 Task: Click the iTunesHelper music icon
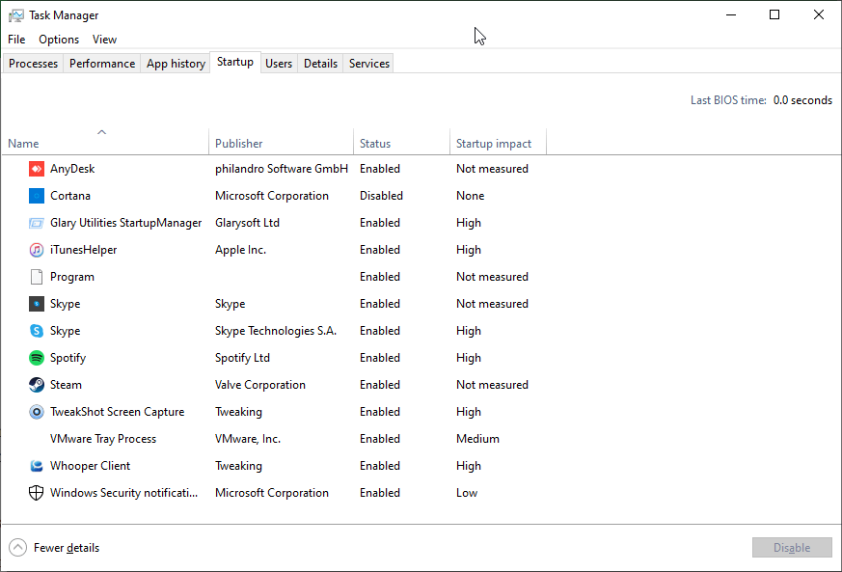(36, 250)
